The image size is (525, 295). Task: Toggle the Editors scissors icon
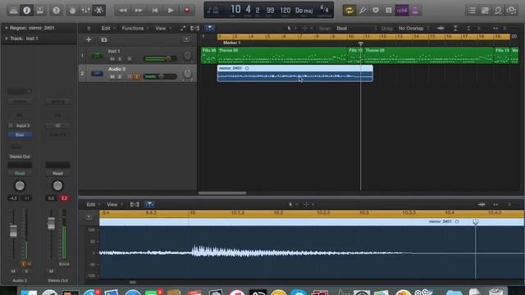98,11
